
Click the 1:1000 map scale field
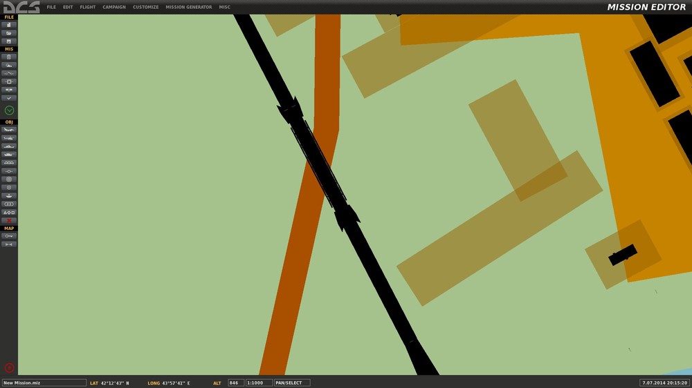[x=259, y=382]
